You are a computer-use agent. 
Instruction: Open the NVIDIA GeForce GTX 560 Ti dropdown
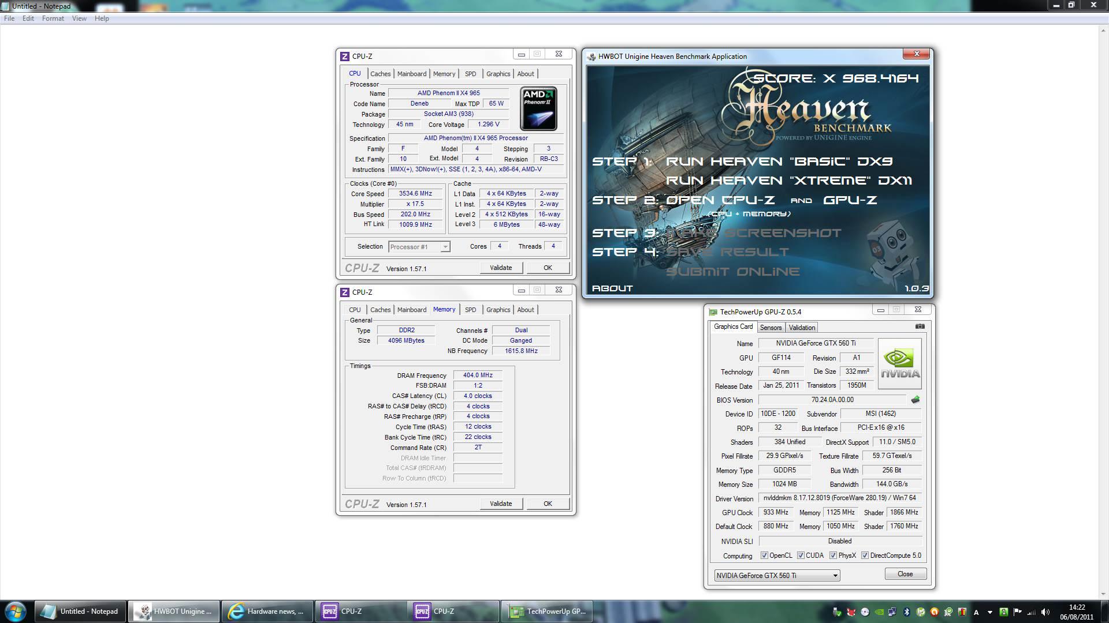[x=777, y=575]
